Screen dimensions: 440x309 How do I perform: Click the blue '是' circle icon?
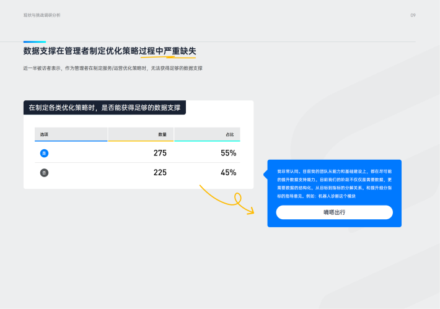pyautogui.click(x=44, y=153)
